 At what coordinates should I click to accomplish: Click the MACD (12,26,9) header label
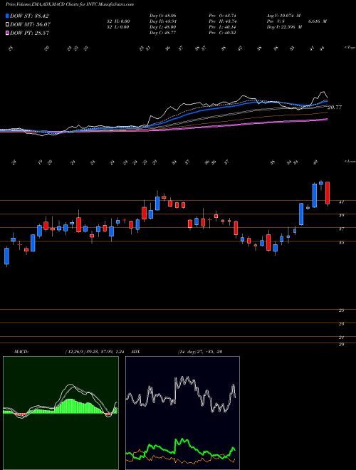pos(69,352)
